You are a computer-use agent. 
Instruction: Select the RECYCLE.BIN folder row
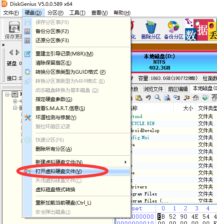174,123
